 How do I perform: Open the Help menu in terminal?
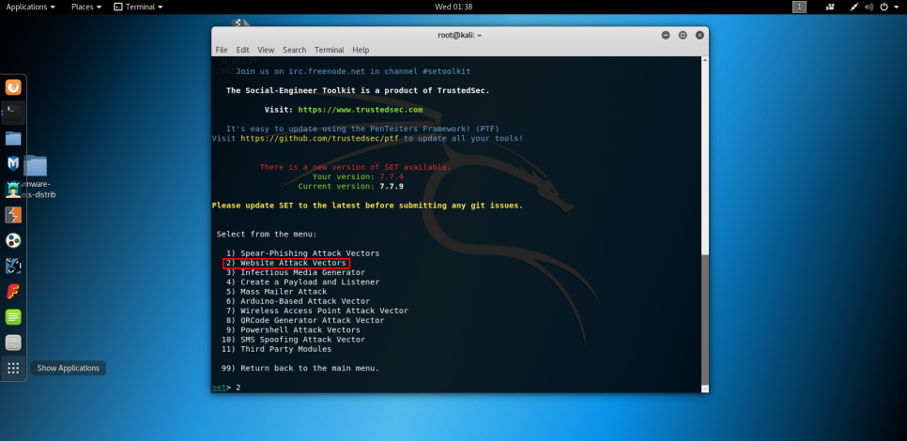tap(361, 50)
